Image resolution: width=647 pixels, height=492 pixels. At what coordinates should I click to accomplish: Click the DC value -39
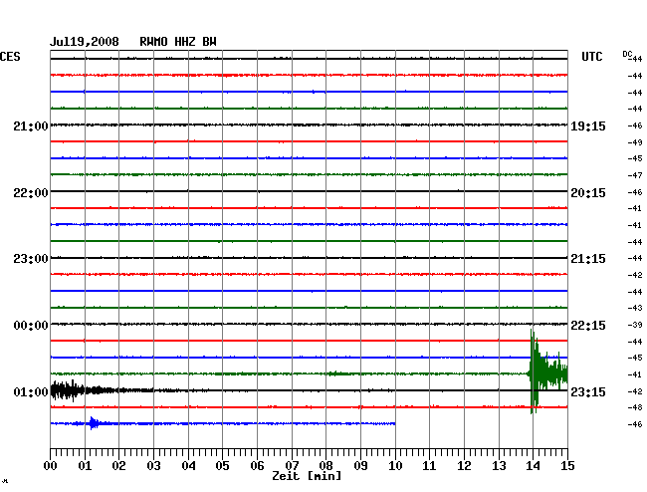pos(635,326)
